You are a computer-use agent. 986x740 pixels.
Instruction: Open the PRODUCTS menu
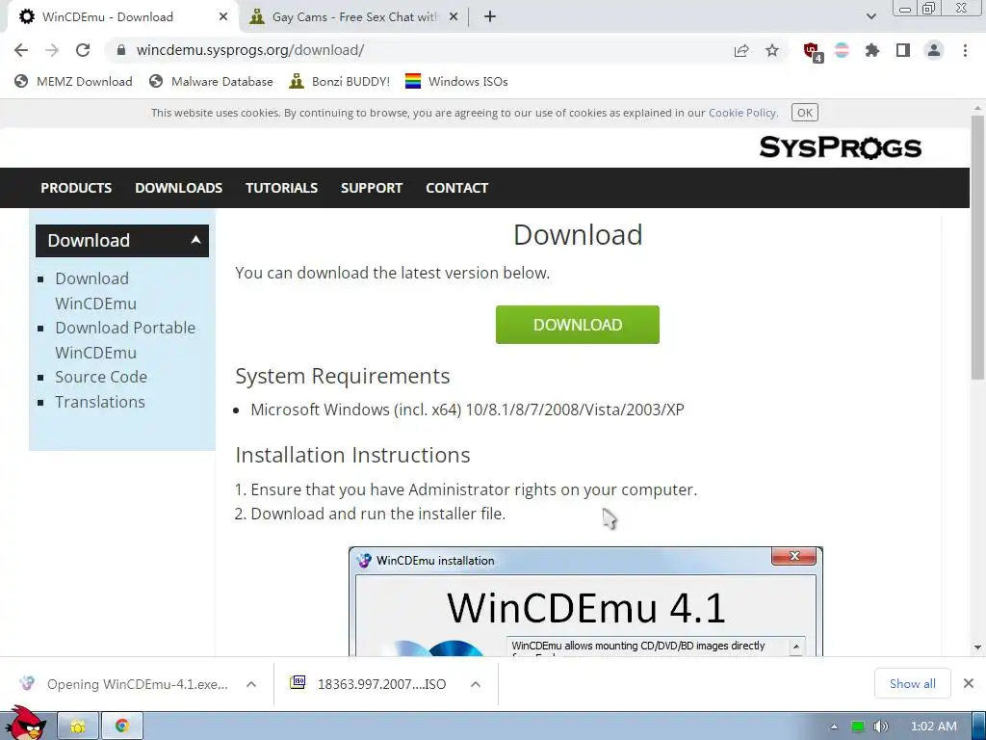(76, 188)
